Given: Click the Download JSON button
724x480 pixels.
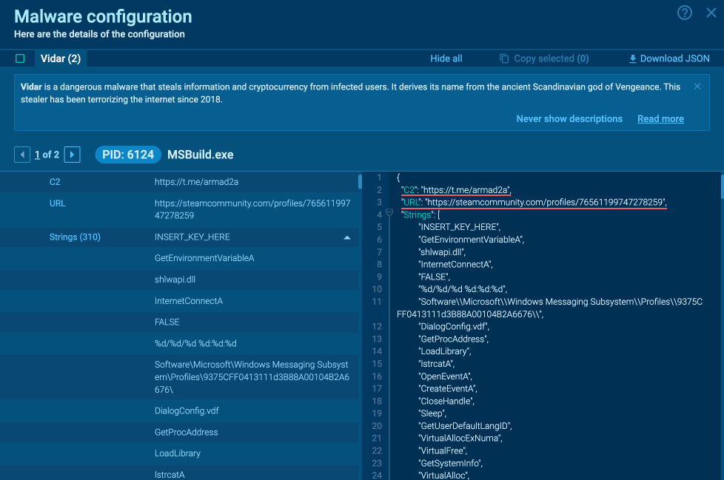Looking at the screenshot, I should (668, 58).
